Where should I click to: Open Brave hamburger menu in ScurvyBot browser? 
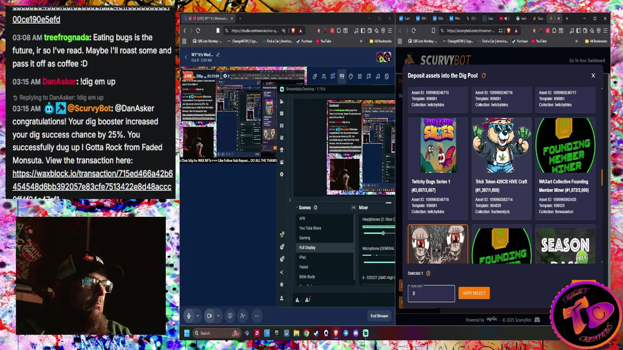point(605,31)
